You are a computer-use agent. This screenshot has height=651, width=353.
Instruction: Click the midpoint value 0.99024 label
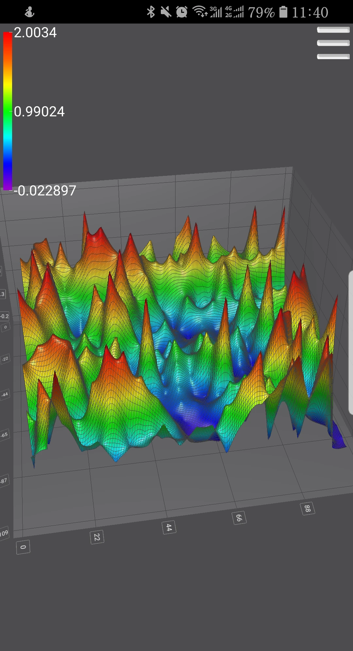[39, 112]
